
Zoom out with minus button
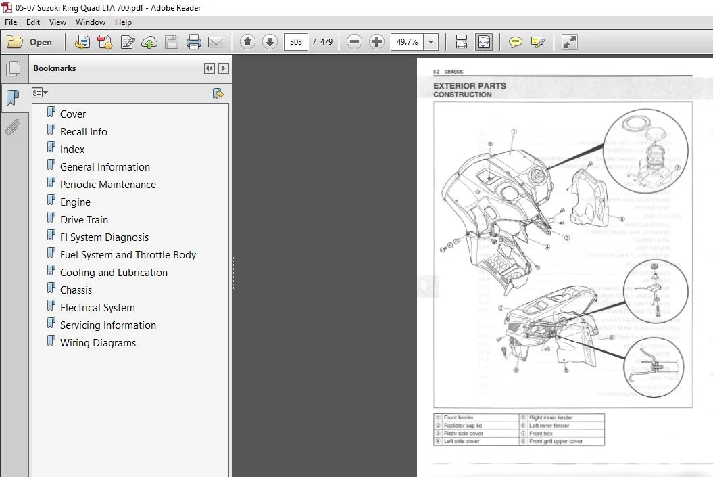(x=354, y=42)
